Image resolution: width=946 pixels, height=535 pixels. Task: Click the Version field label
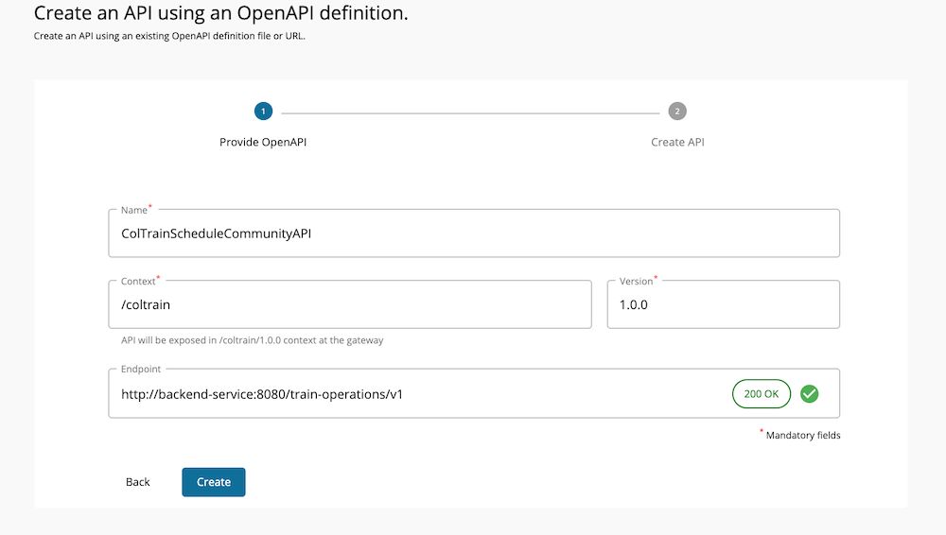pos(636,282)
